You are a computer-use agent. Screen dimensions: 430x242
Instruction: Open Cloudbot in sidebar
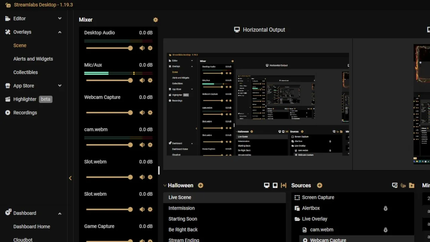coord(23,240)
